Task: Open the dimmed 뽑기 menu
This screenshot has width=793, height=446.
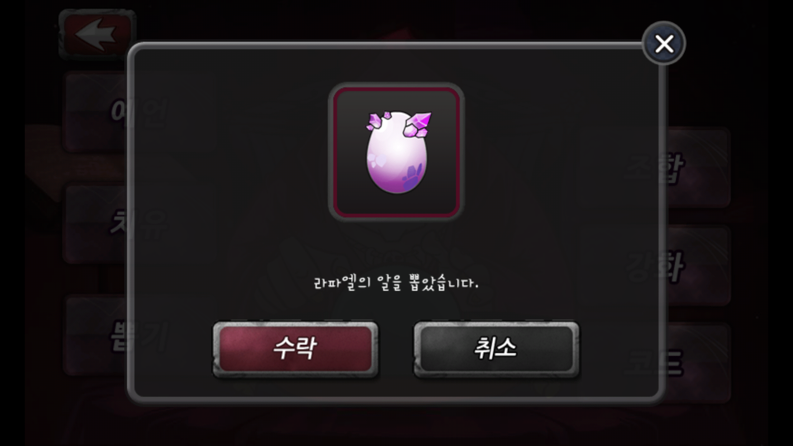Action: (96, 335)
